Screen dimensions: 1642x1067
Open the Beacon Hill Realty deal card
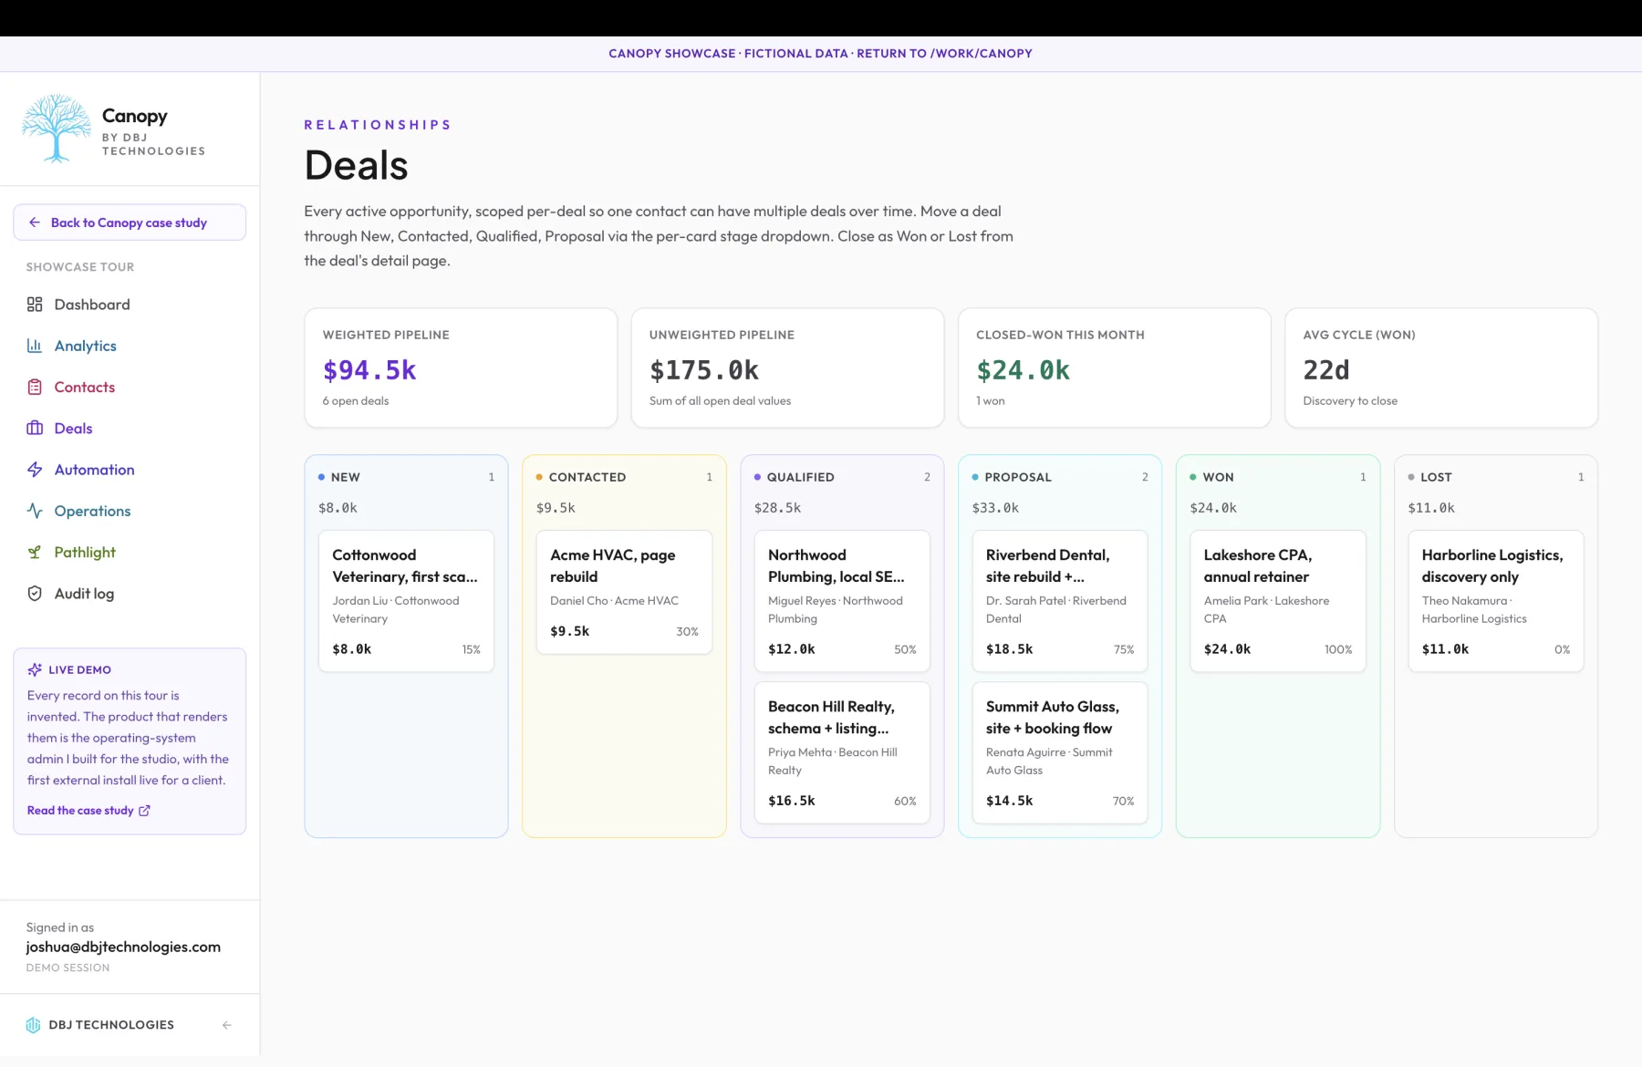(842, 752)
